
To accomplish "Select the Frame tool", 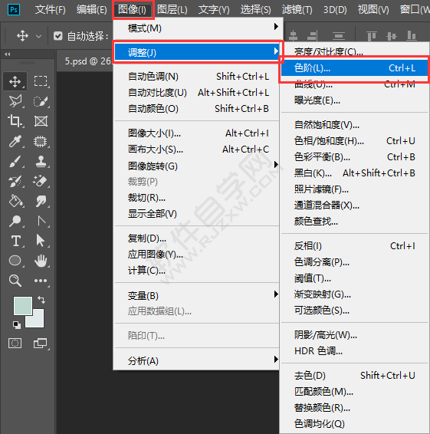I will pos(41,121).
